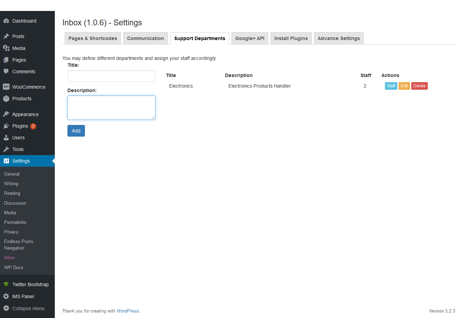Focus the Description textarea

tap(111, 107)
